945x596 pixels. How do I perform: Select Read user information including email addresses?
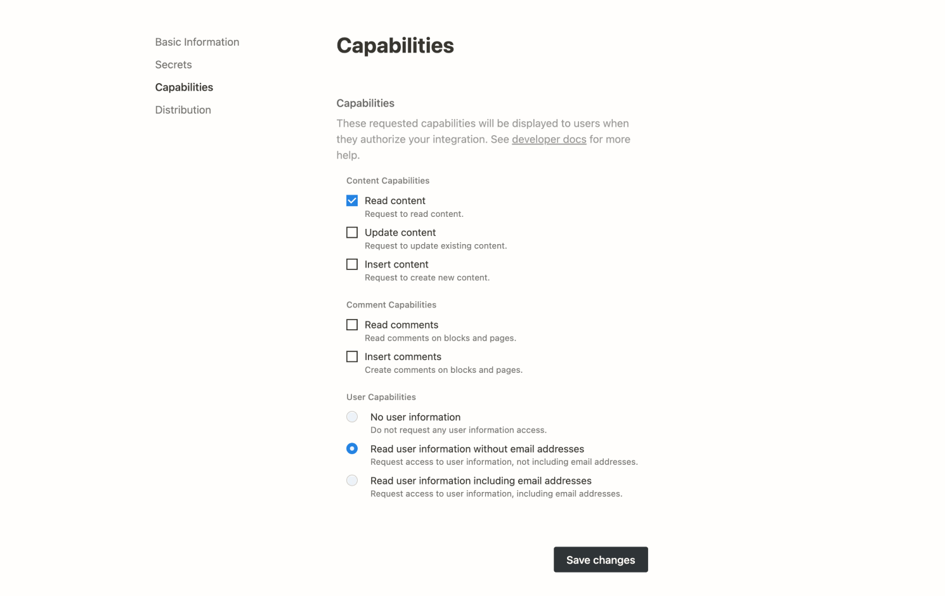tap(352, 480)
